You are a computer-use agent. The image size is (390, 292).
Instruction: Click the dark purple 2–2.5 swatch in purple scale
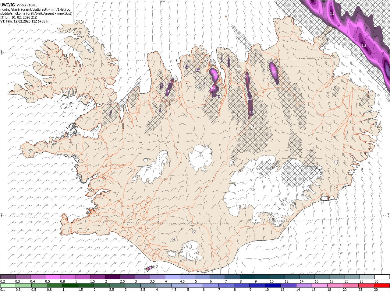(x=112, y=277)
